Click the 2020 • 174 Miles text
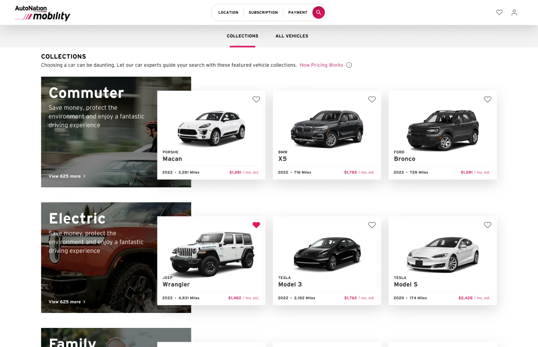 click(410, 298)
